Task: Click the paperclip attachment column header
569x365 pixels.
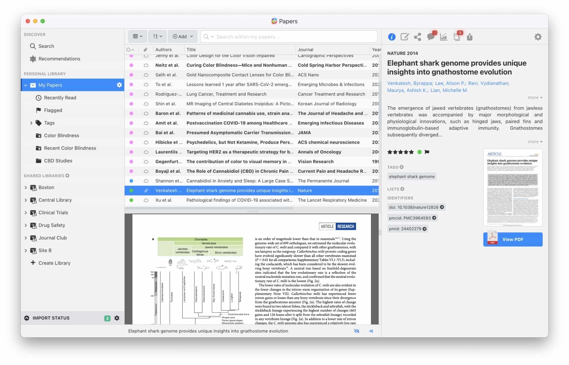Action: tap(146, 49)
